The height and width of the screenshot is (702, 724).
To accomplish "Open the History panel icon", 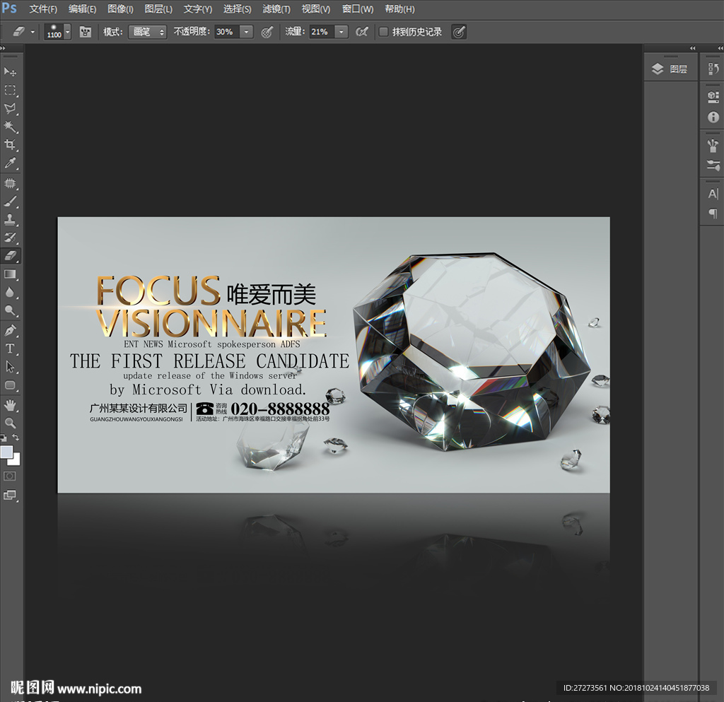I will tap(713, 69).
